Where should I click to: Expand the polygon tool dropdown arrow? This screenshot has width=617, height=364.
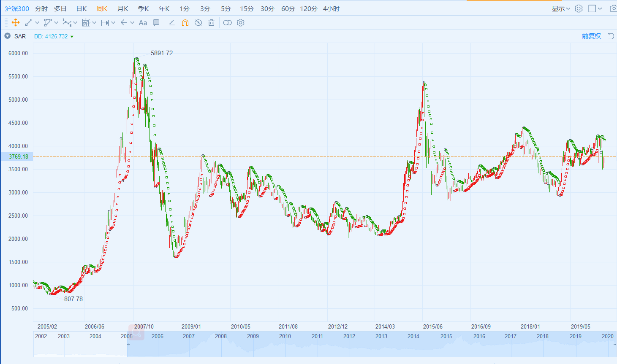tap(57, 23)
